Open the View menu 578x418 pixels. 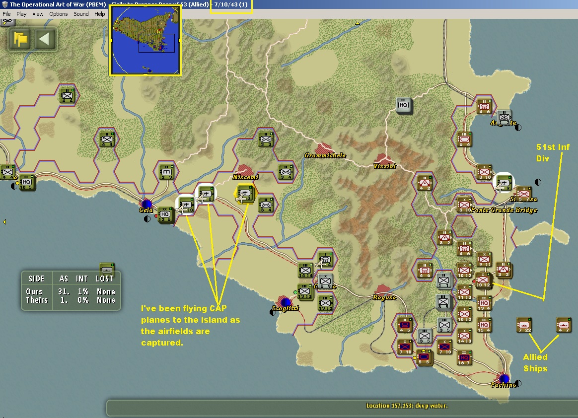pos(38,14)
